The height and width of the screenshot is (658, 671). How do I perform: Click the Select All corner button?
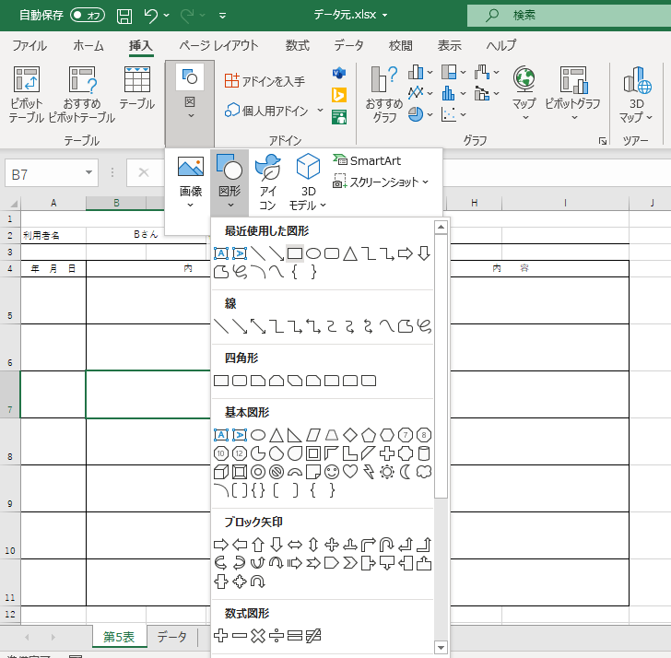click(x=13, y=204)
